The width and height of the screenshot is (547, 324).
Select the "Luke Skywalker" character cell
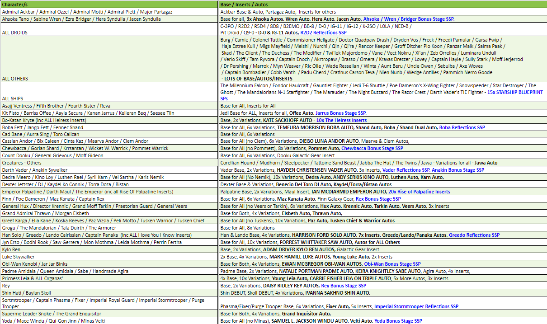(19, 257)
